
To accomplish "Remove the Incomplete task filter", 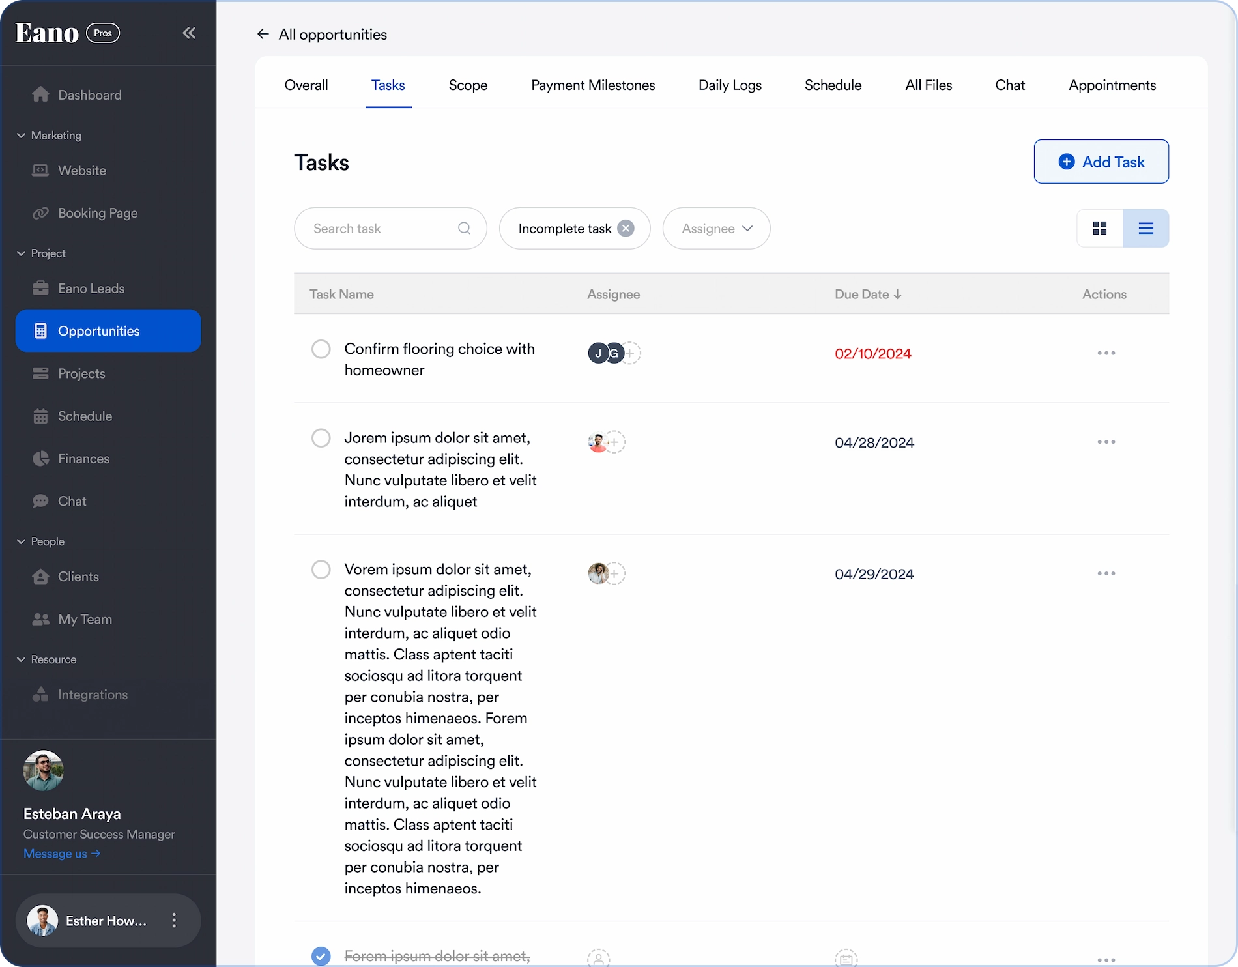I will (x=626, y=228).
